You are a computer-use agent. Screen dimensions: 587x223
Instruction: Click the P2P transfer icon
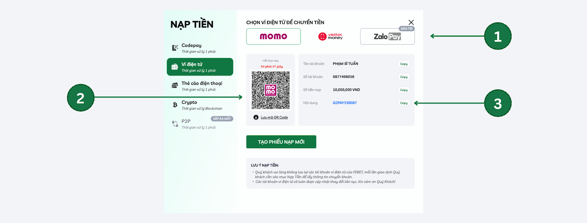click(175, 124)
